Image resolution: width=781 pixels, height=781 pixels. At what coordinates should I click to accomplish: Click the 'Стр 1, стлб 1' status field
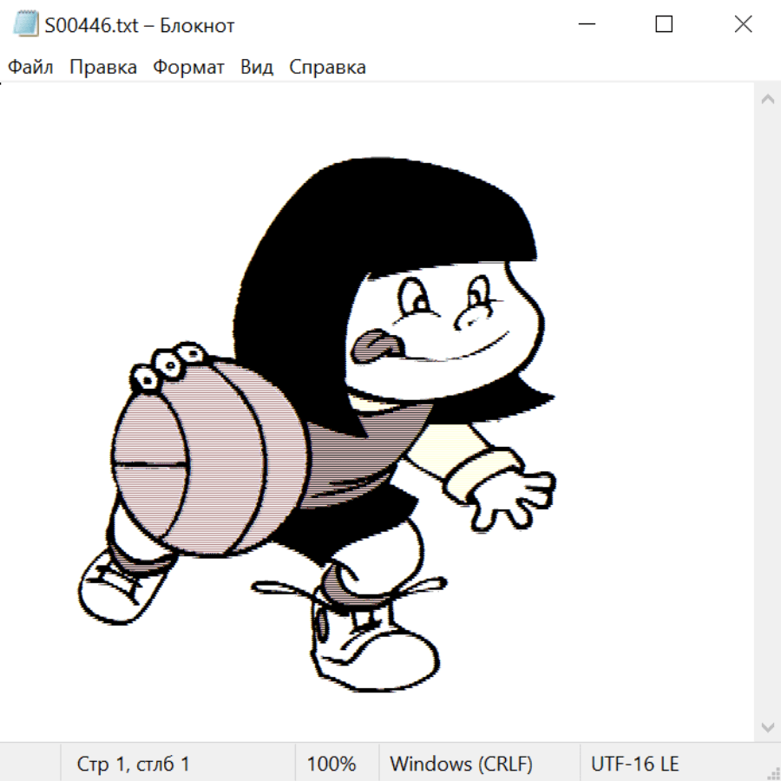pyautogui.click(x=134, y=764)
